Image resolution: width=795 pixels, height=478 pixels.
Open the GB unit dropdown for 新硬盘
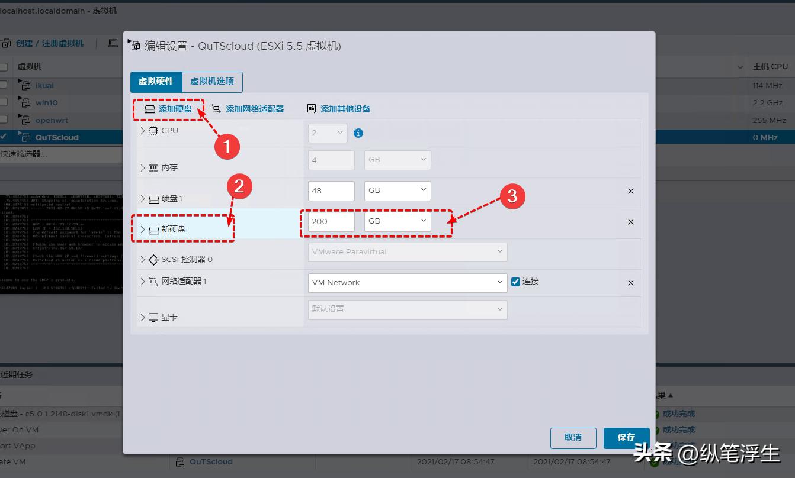397,221
